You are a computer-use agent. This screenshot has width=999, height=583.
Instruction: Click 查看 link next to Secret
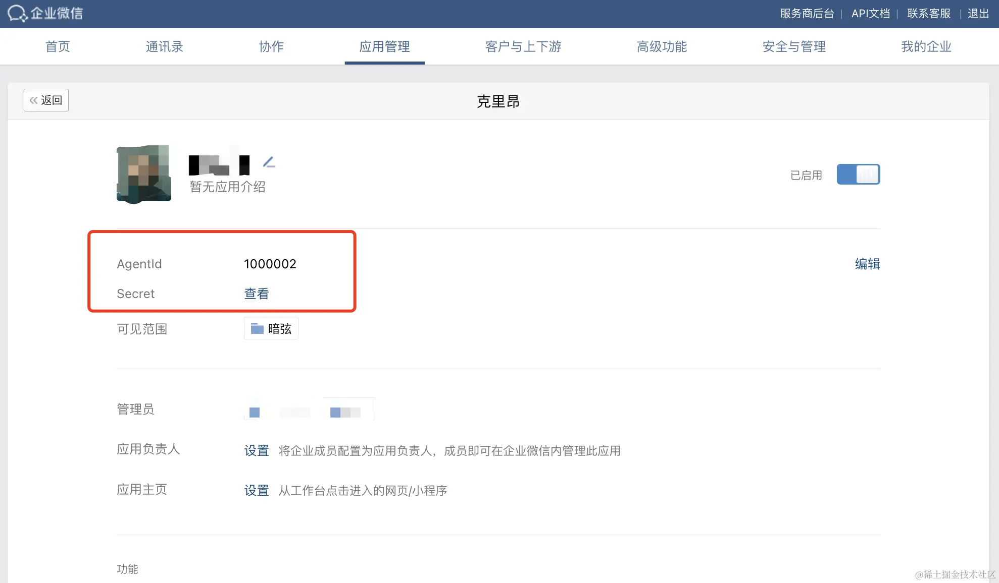(x=257, y=294)
